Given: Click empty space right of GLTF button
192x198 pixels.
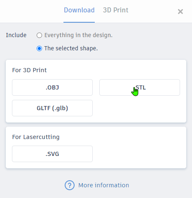Looking at the screenshot, I should coord(140,108).
